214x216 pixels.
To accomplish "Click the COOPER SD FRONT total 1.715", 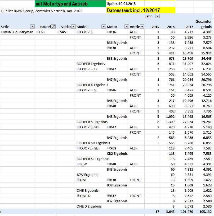I will pyautogui.click(x=207, y=132).
